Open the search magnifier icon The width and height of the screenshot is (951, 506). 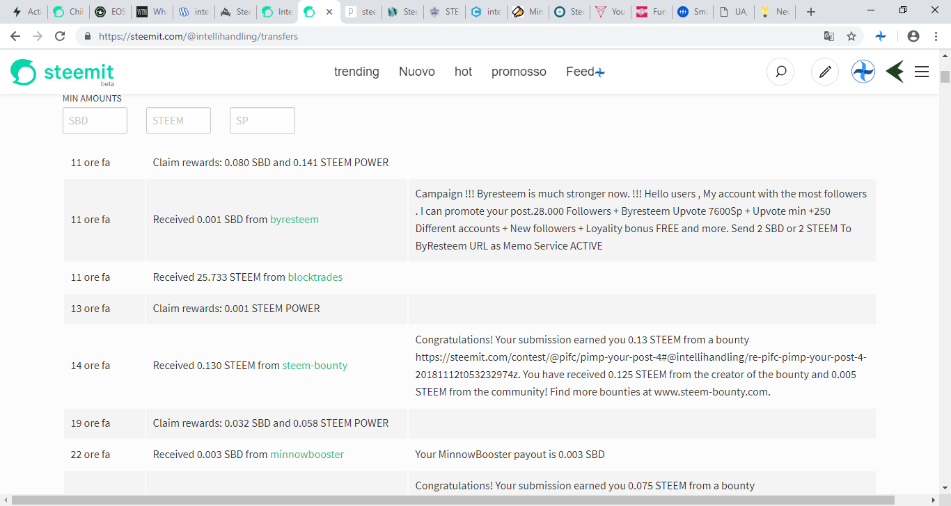(x=780, y=72)
